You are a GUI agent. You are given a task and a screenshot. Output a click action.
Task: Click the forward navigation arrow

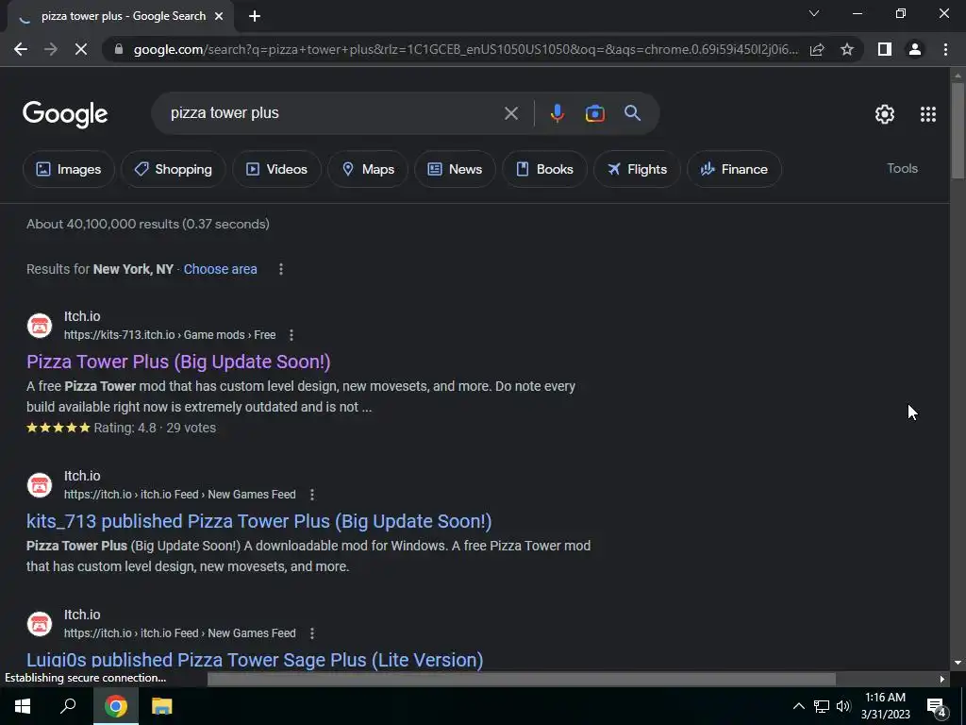pyautogui.click(x=51, y=49)
